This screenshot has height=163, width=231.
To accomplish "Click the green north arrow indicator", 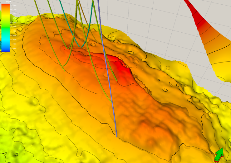I will [220, 154].
